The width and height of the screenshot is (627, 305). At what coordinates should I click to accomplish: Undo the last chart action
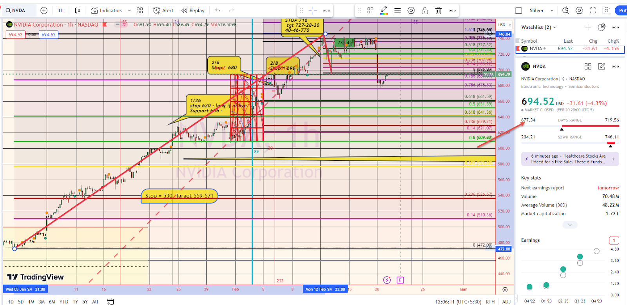pos(218,11)
